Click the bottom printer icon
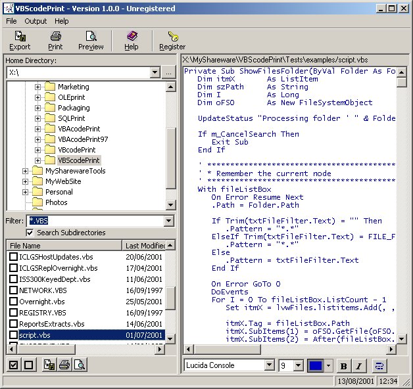This screenshot has height=389, width=413. (64, 365)
